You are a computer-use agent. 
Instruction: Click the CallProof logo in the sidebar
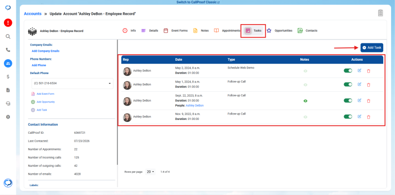(x=8, y=8)
